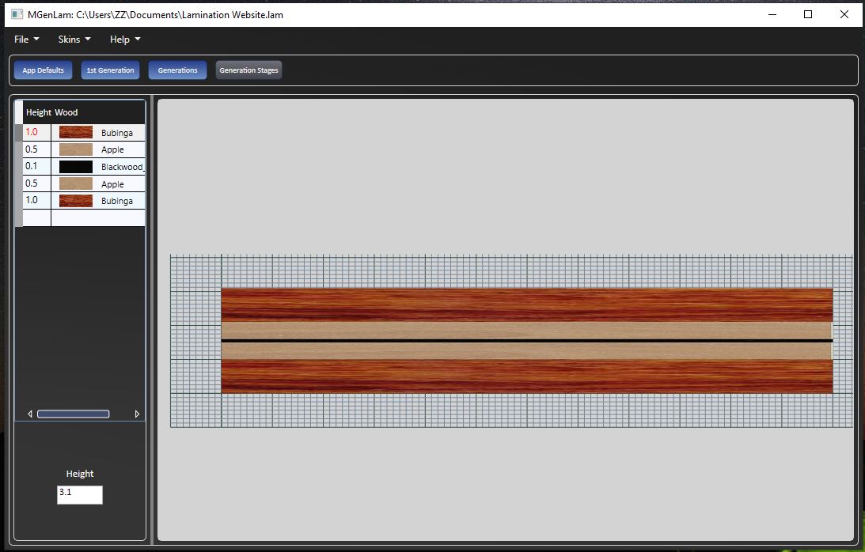Select the Generation Stages button
Viewport: 865px width, 552px height.
point(248,70)
